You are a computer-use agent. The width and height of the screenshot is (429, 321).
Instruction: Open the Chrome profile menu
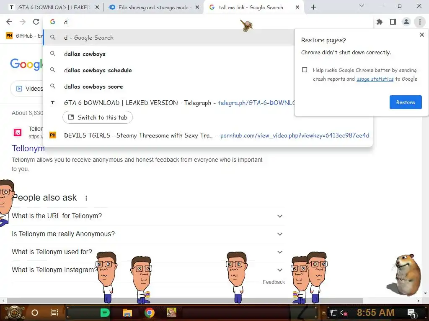(x=406, y=22)
